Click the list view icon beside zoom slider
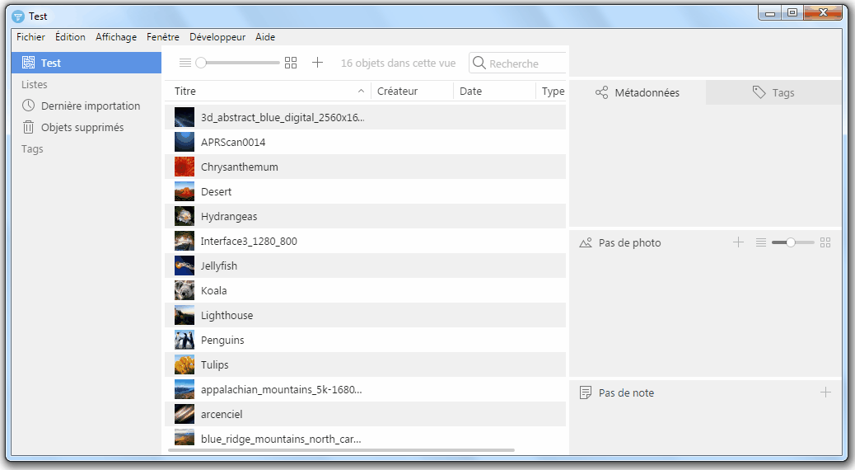 [x=185, y=63]
